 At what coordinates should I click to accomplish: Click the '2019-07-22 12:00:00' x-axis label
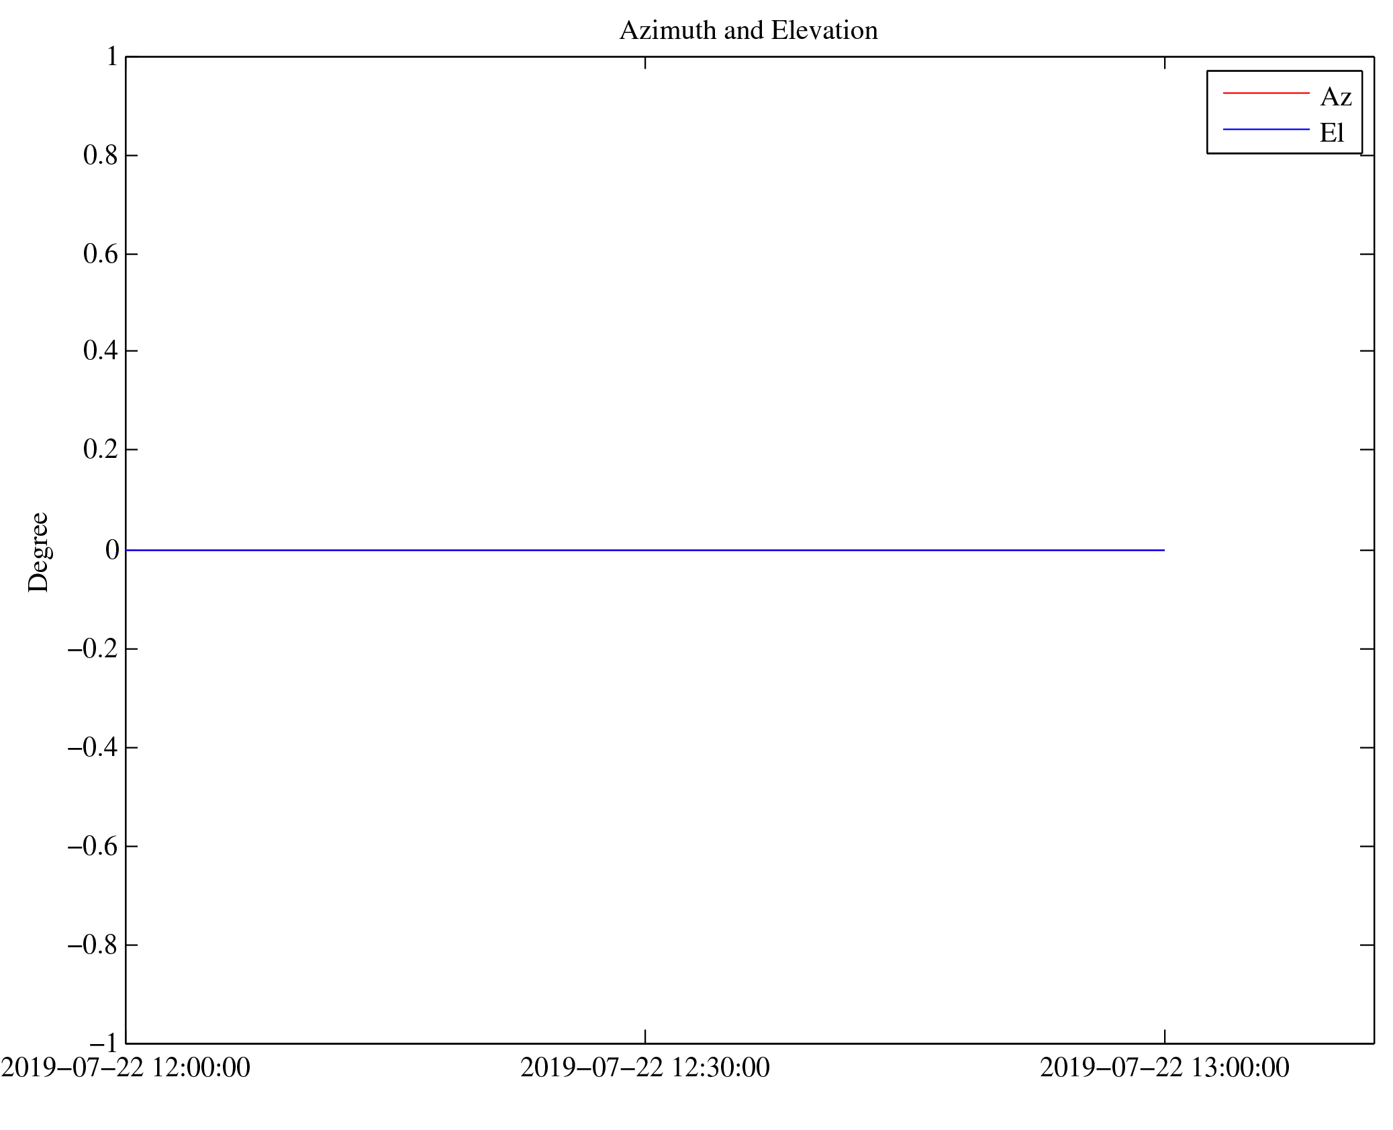pyautogui.click(x=126, y=1068)
